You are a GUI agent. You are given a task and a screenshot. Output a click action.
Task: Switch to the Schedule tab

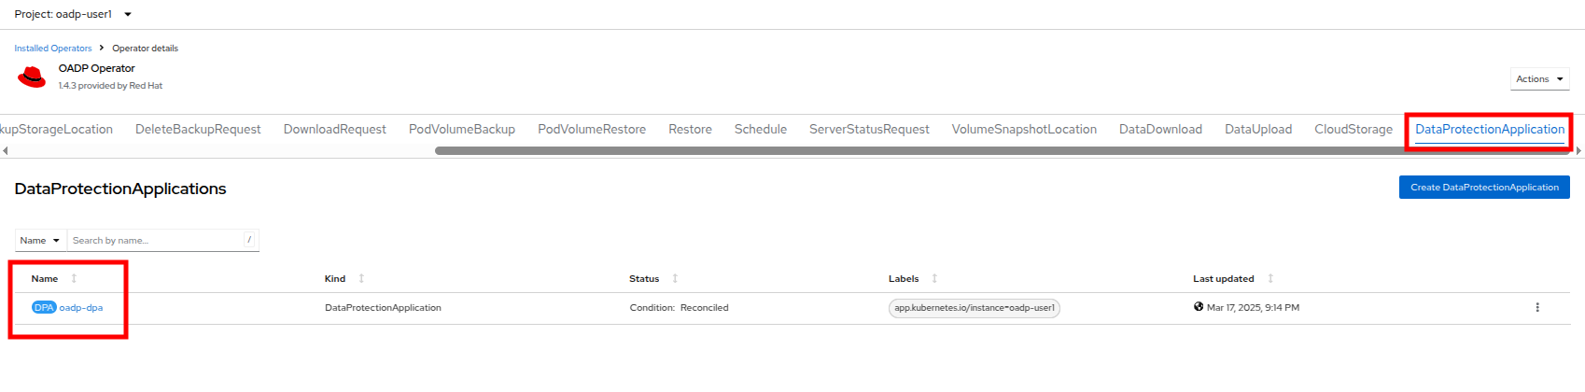click(x=761, y=129)
